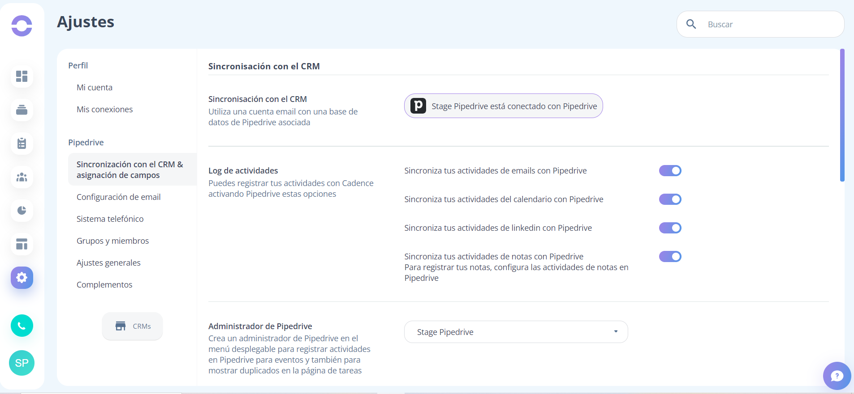Open Configuración de email

119,197
